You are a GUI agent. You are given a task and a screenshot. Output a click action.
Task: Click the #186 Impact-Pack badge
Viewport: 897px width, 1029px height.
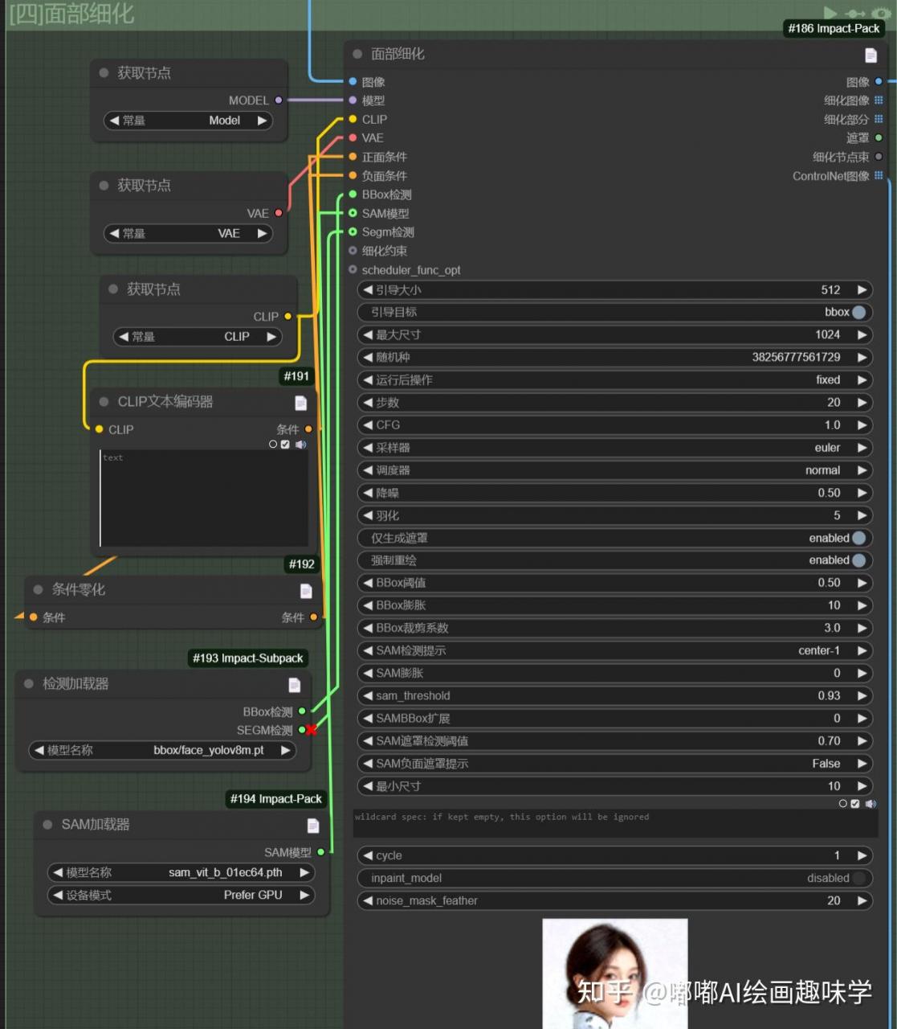(x=834, y=28)
